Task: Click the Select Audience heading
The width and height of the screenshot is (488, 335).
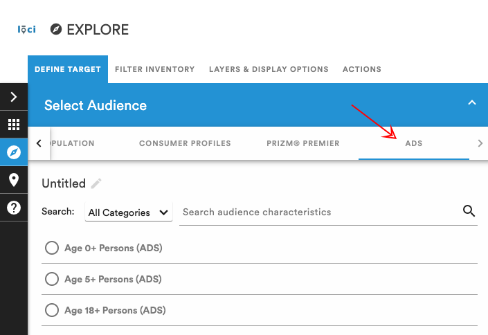Action: (x=96, y=105)
